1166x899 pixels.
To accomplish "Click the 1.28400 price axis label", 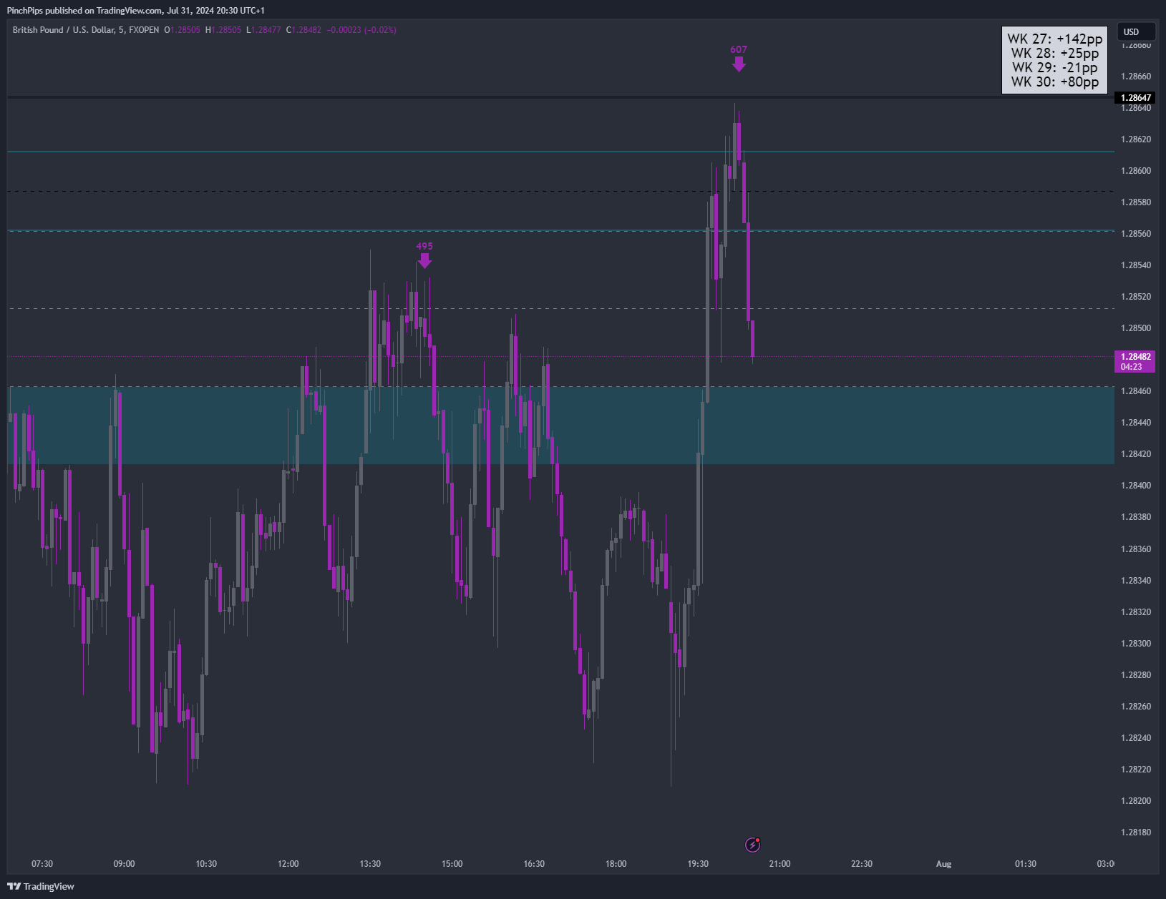I will [1136, 486].
